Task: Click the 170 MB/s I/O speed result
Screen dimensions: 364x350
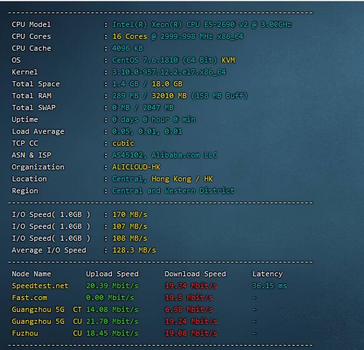Action: pyautogui.click(x=129, y=214)
